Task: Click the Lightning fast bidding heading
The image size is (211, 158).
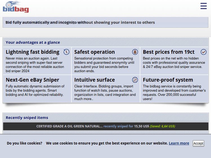Action: (32, 52)
